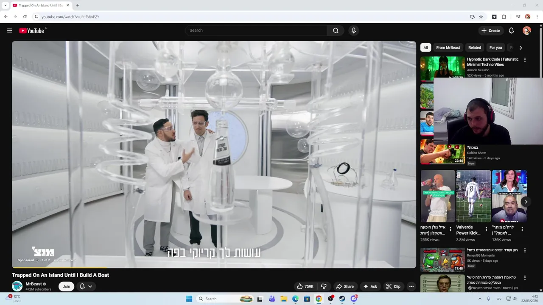Image resolution: width=543 pixels, height=305 pixels.
Task: Select the For you filter chip
Action: coord(495,48)
